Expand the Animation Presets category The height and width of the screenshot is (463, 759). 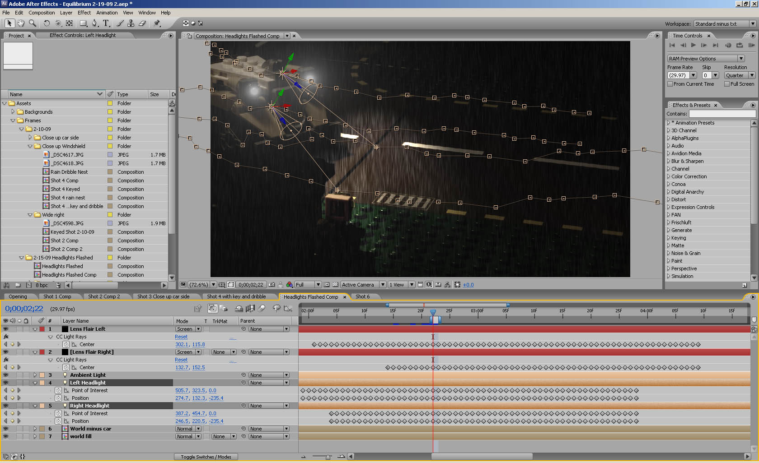[669, 123]
